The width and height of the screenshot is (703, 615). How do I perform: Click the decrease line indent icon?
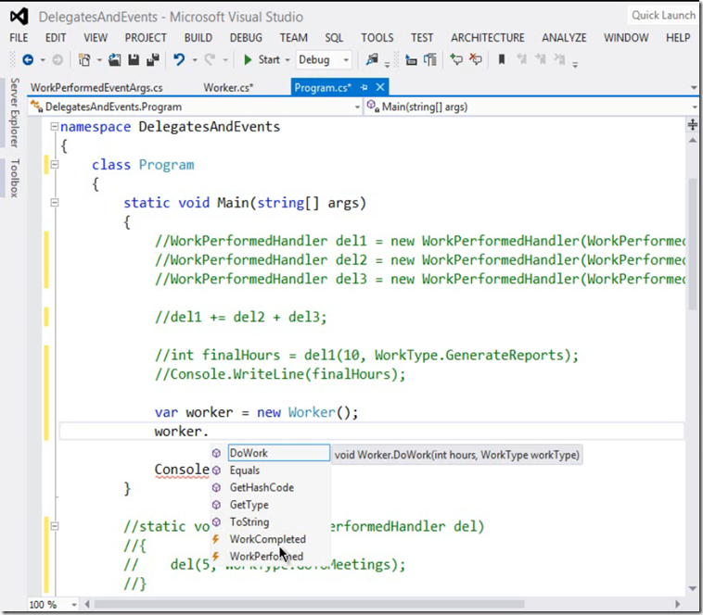pos(411,59)
